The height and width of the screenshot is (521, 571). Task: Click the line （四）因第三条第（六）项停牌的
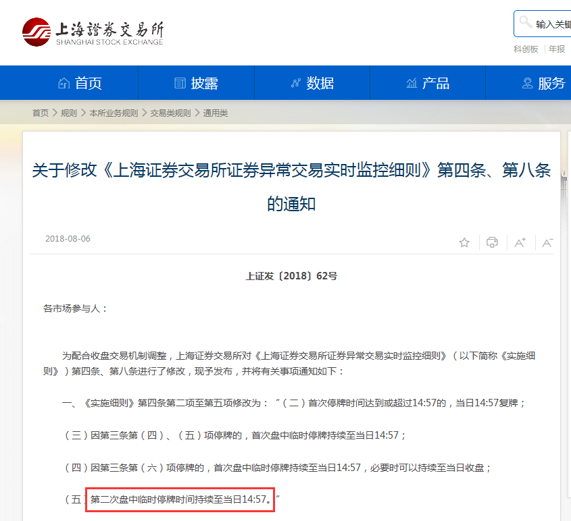click(x=278, y=468)
